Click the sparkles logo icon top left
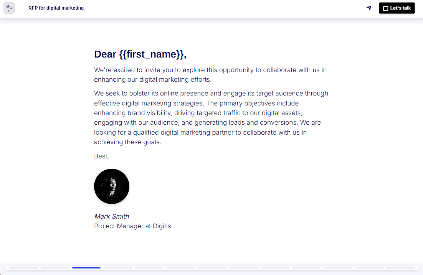Screen dimensions: 423x275 pos(9,8)
